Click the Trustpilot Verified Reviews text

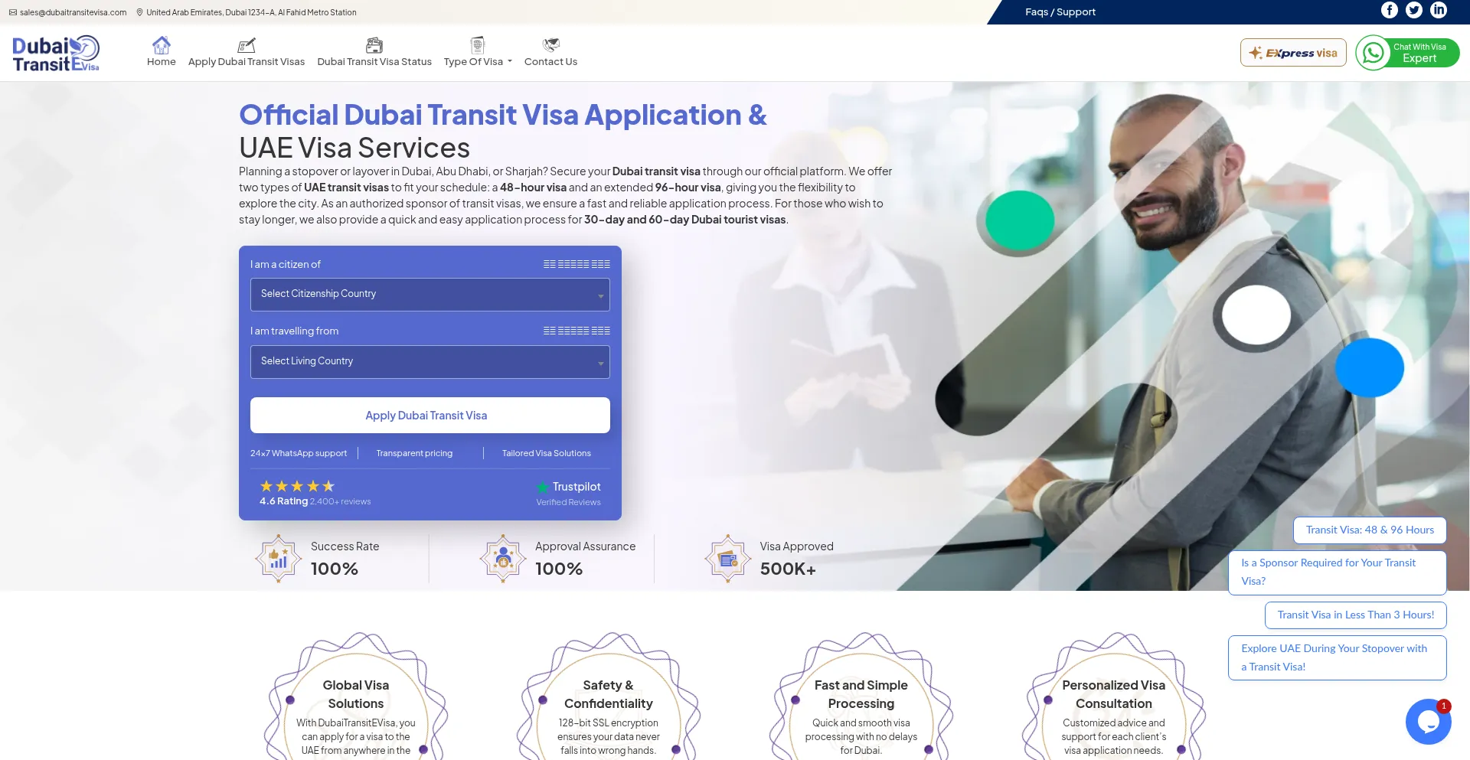[x=568, y=503]
